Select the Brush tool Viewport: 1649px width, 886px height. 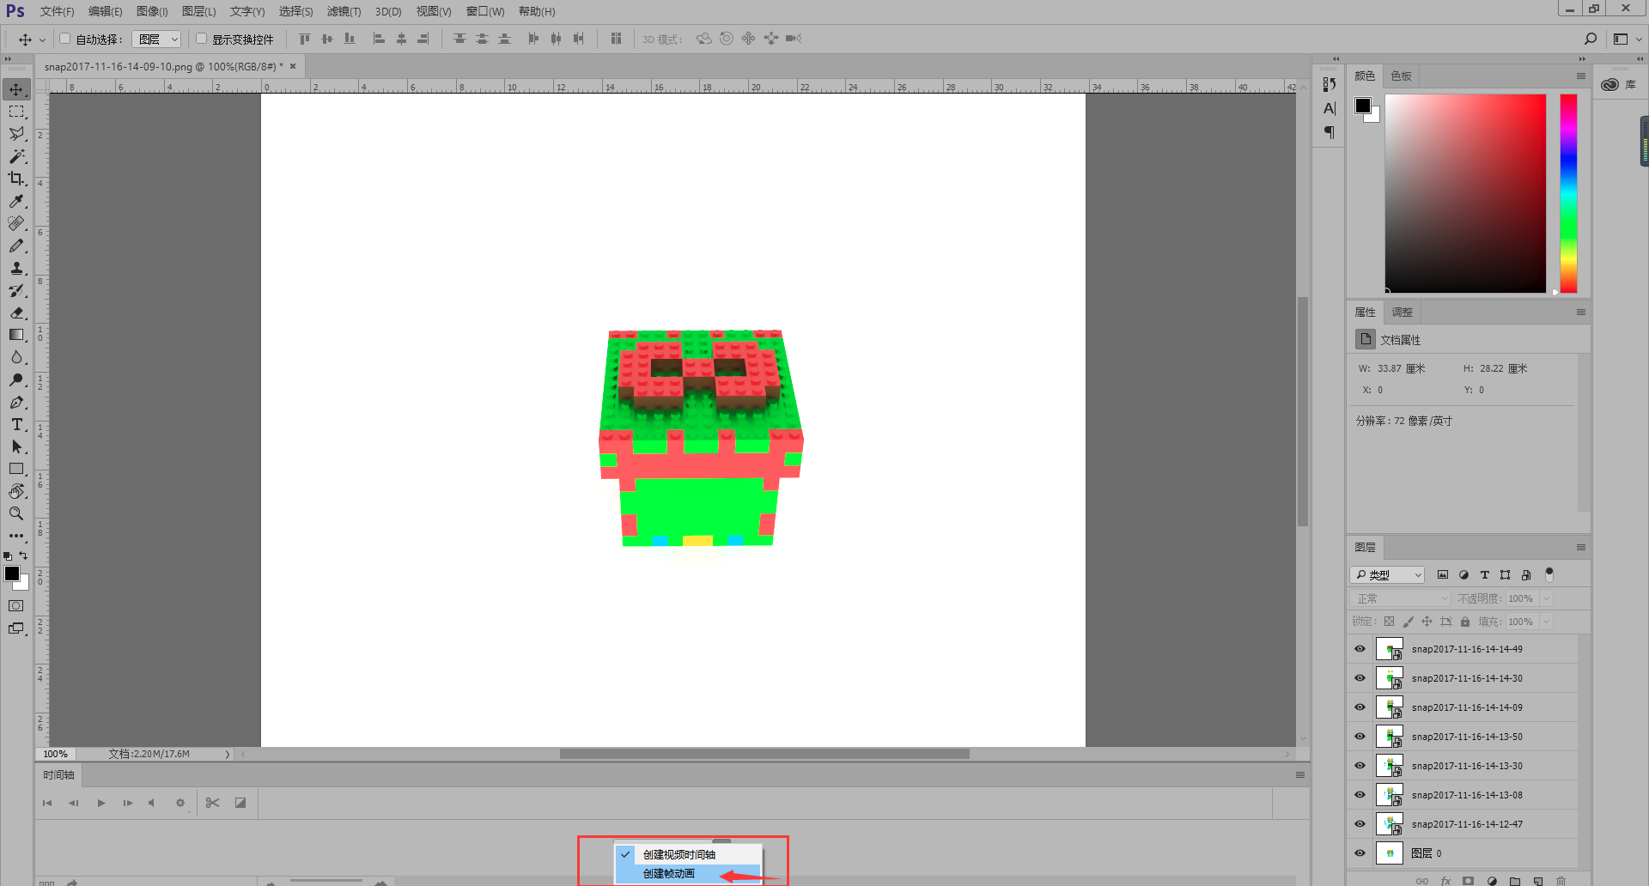point(16,246)
